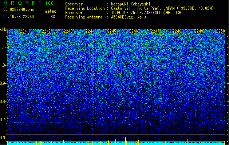Click the 2249 time marker

pyautogui.click(x=199, y=31)
